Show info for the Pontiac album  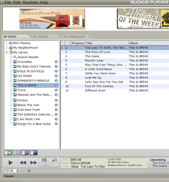point(56,100)
